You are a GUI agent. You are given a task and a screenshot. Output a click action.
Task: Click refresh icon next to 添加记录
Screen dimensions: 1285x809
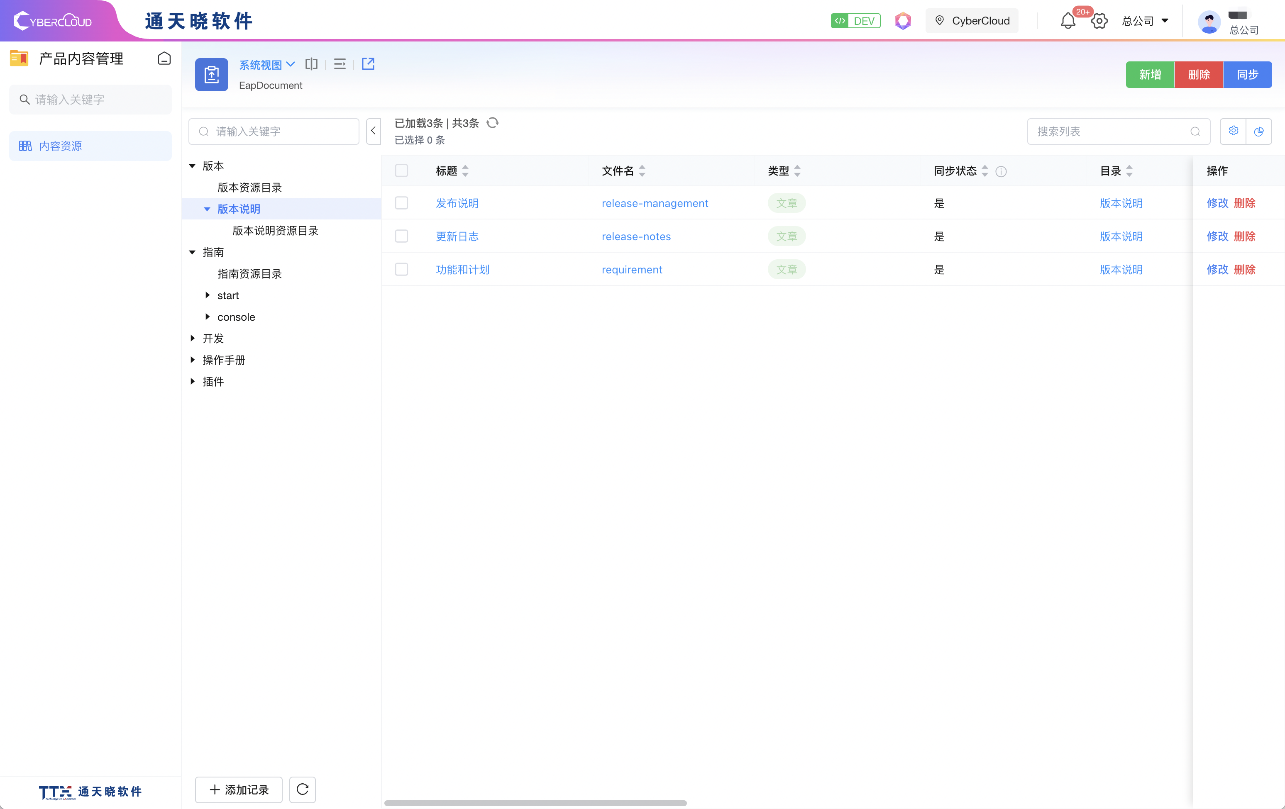[x=302, y=789]
